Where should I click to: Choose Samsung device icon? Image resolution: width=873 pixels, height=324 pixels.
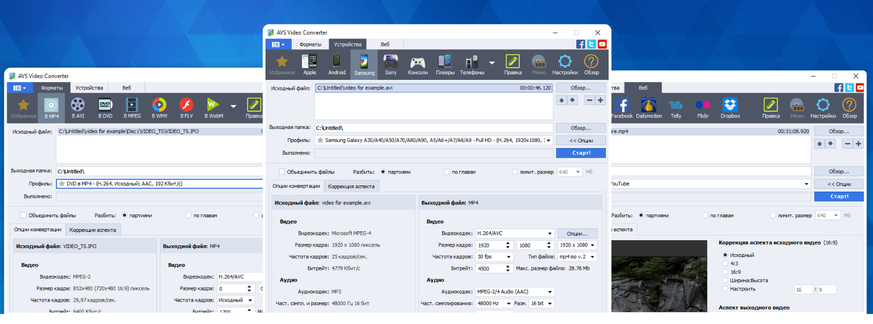[364, 65]
